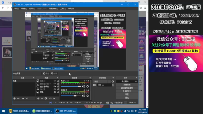This screenshot has width=203, height=114.
Task: Add a new source with plus icon
Action: click(x=38, y=99)
